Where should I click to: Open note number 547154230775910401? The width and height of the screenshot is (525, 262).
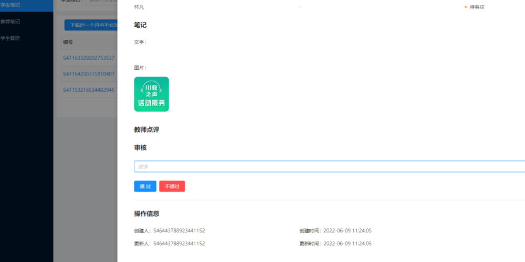tap(89, 74)
